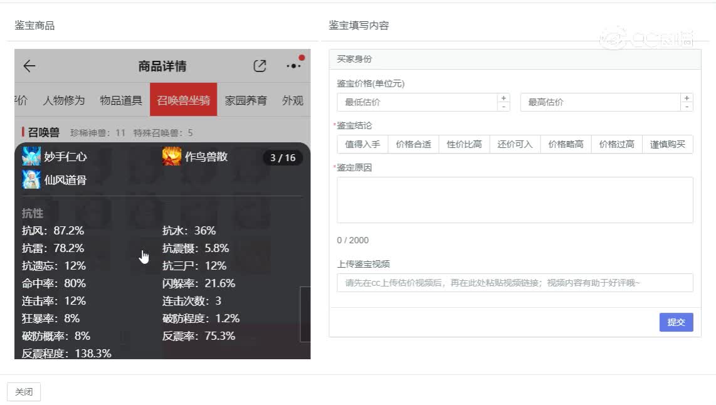Click the 珍稀神兽: 11 label
This screenshot has height=405, width=716.
98,133
